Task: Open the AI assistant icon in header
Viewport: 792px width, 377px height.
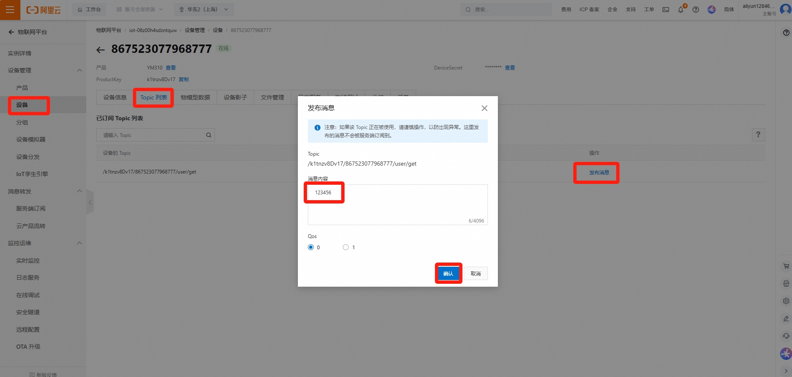Action: point(712,10)
